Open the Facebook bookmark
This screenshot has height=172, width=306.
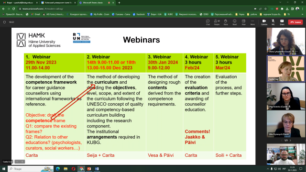coord(139,14)
